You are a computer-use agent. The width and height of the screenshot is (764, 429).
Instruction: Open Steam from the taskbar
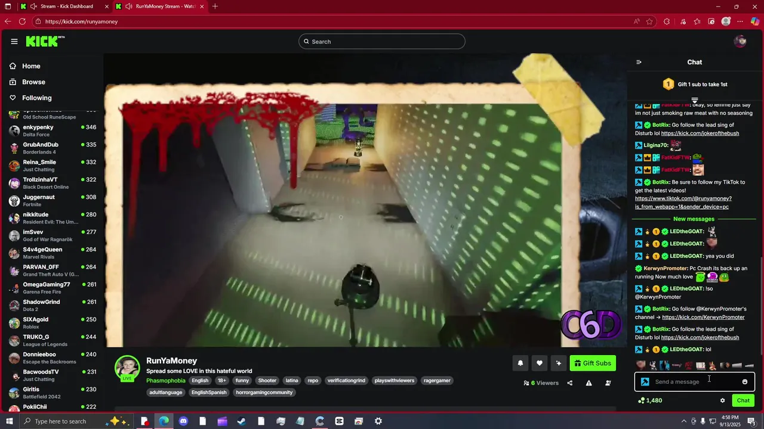pos(242,421)
